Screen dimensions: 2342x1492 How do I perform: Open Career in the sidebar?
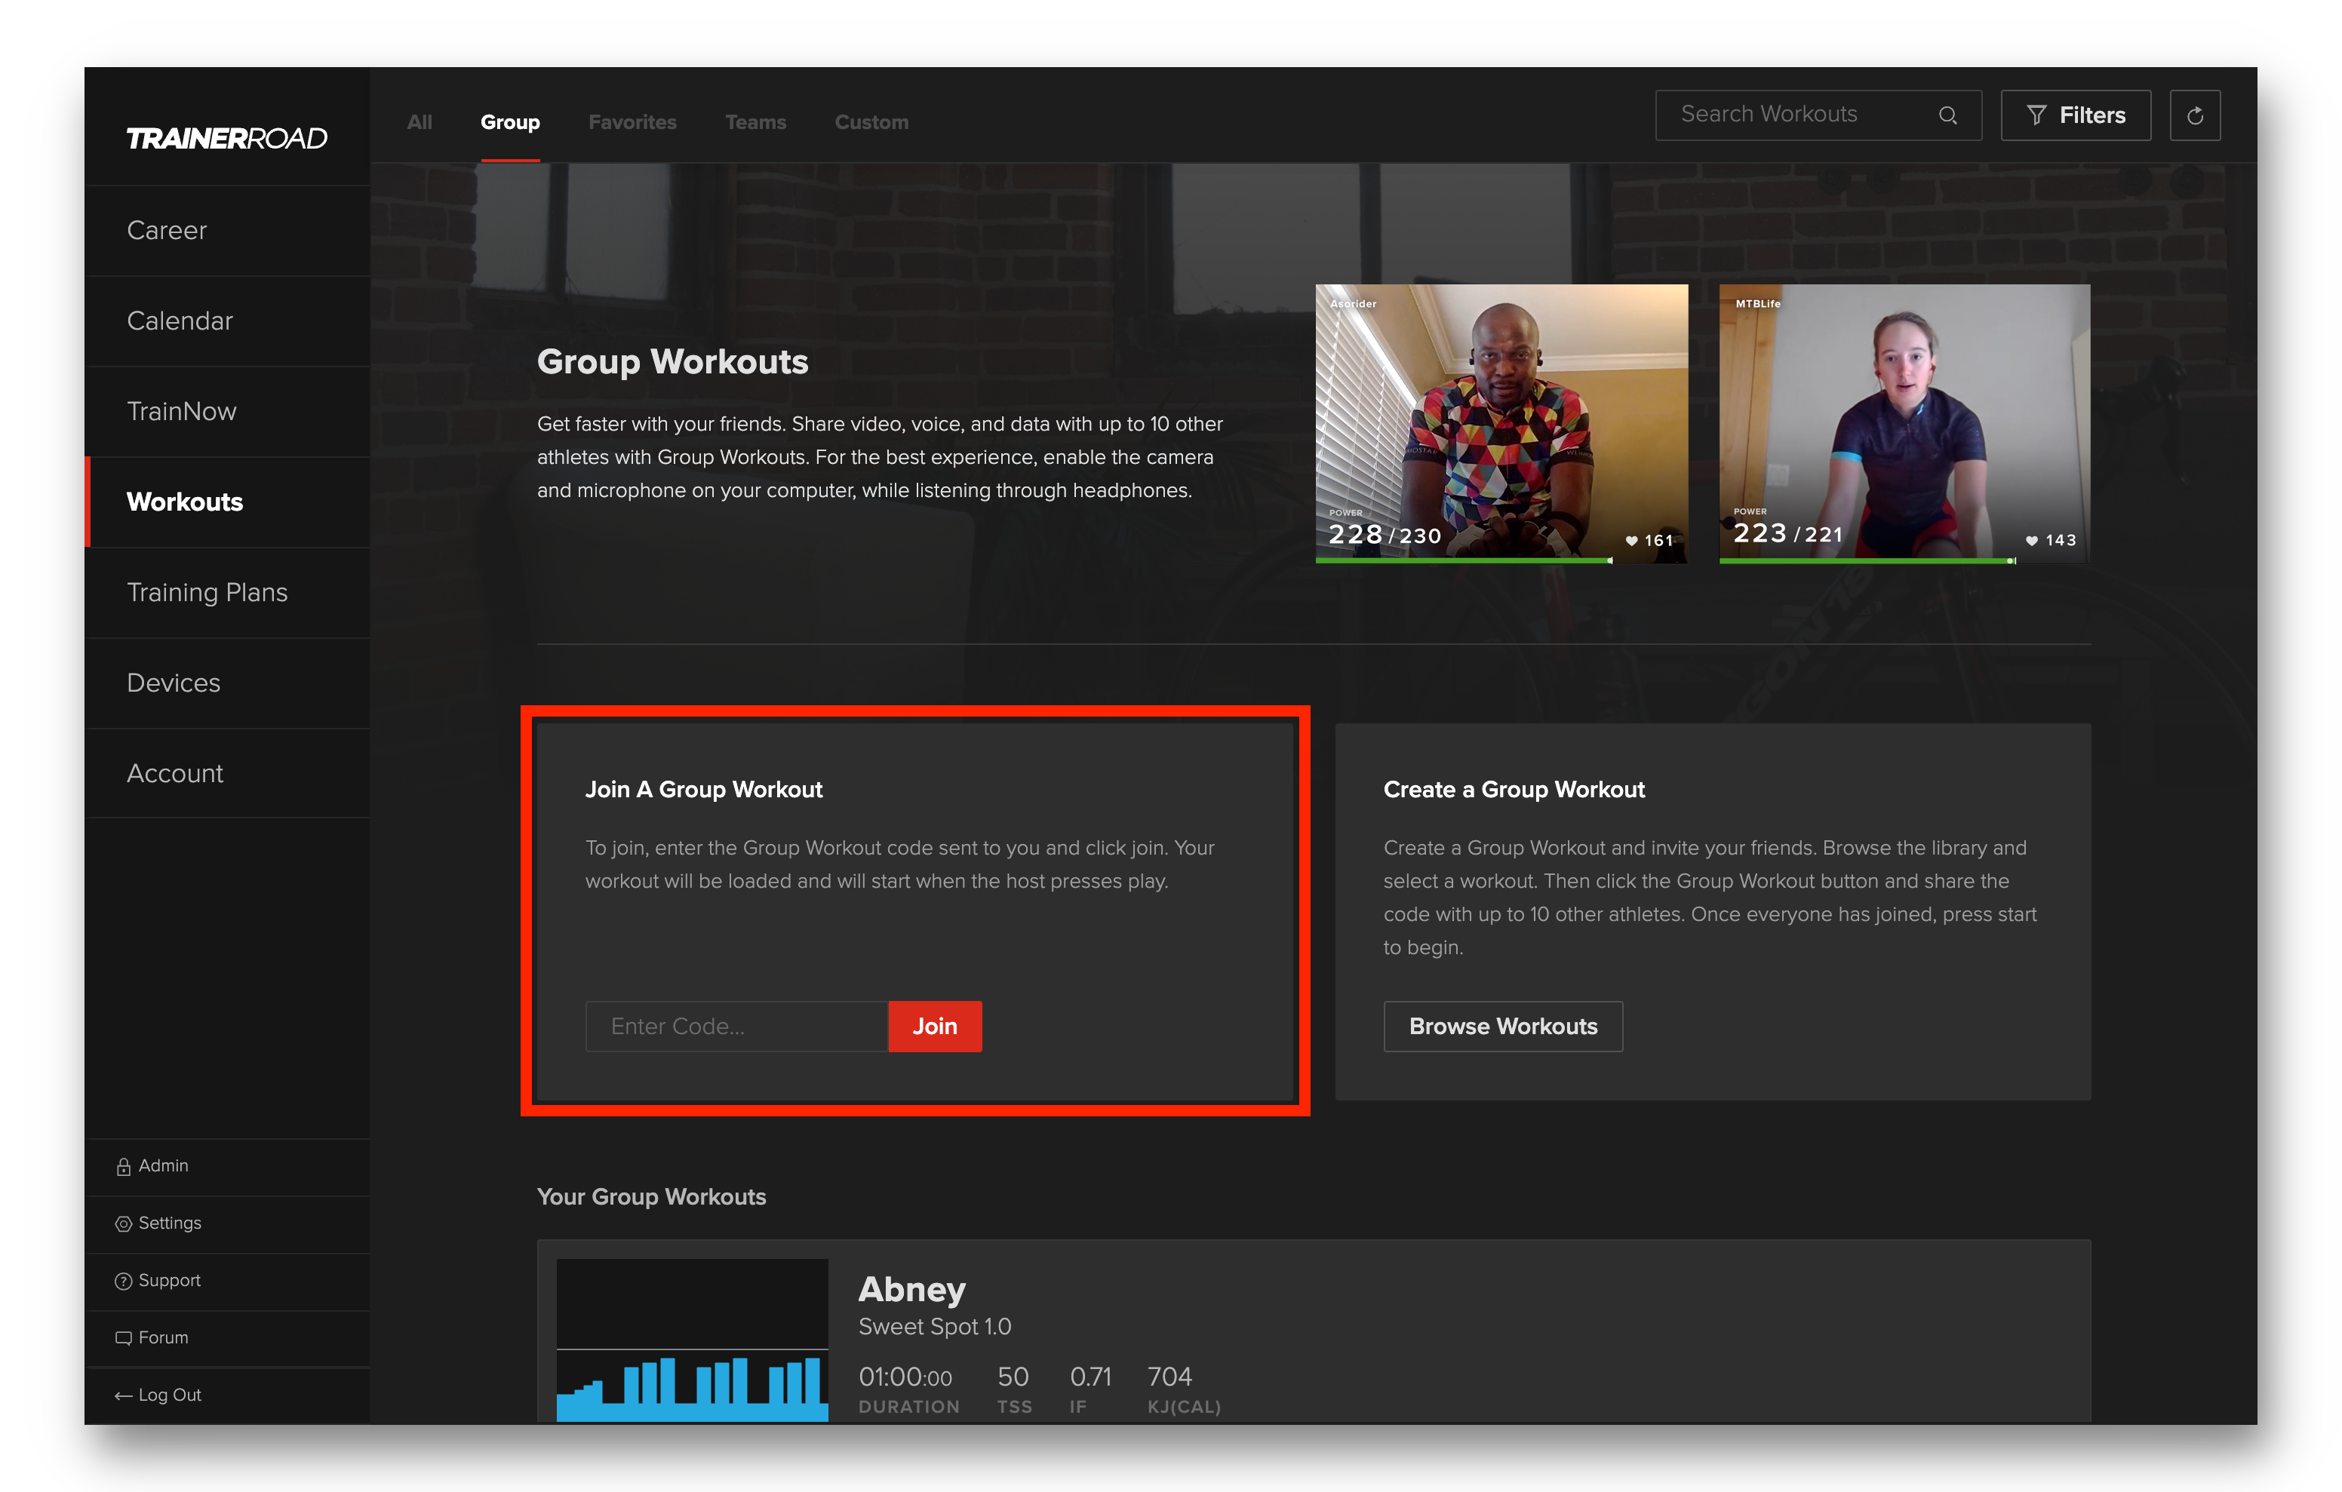[x=228, y=231]
